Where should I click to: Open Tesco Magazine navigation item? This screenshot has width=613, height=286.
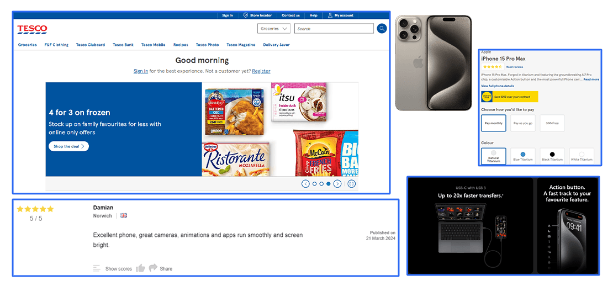(x=241, y=45)
